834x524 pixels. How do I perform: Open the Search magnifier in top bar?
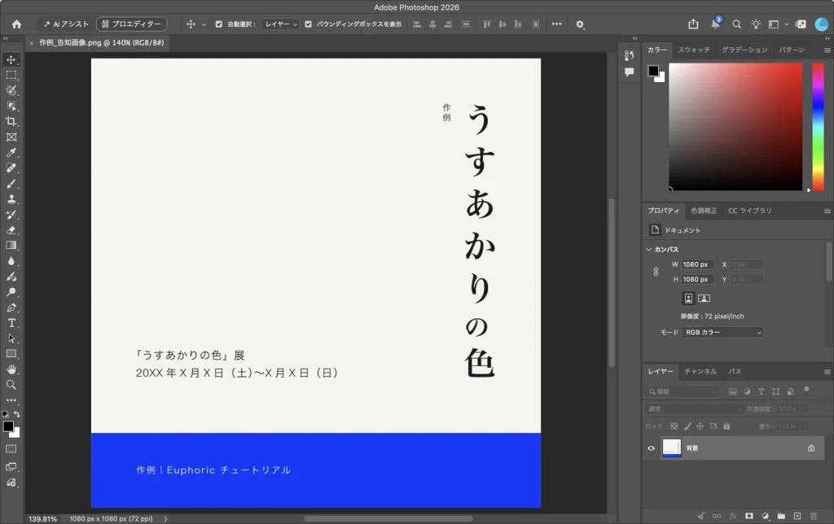736,24
